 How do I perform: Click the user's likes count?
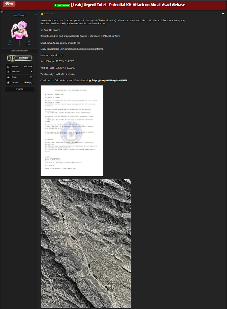(29, 41)
